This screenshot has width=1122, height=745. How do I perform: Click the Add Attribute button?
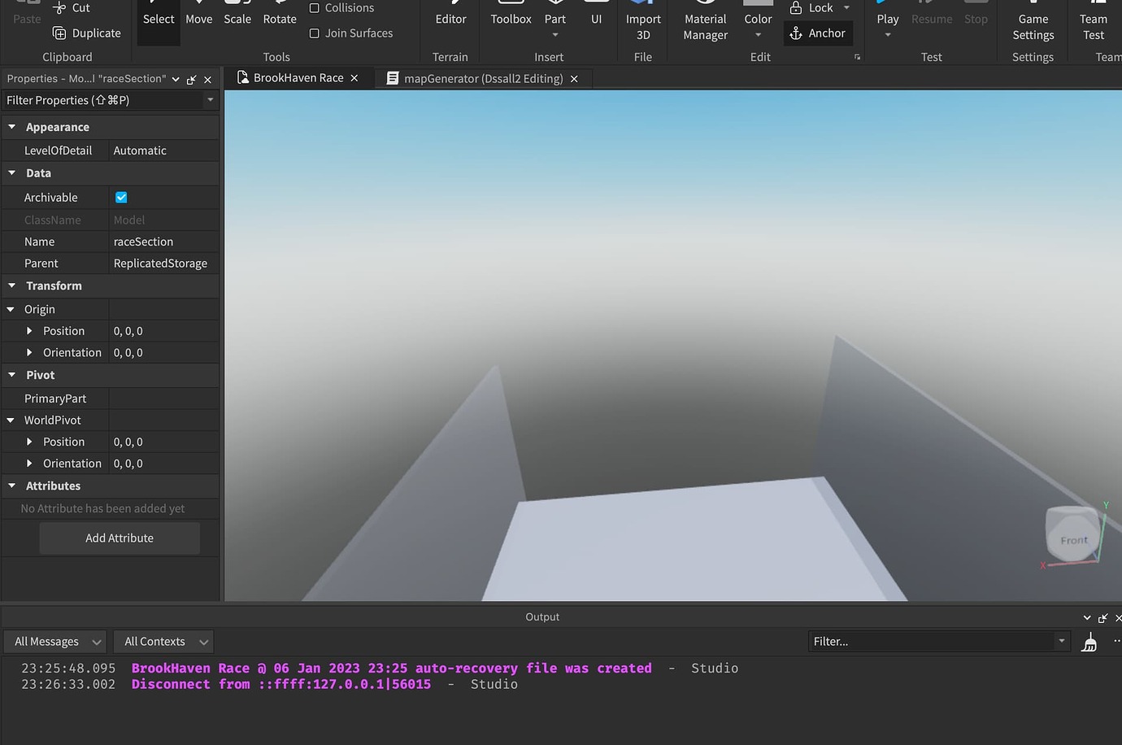(x=119, y=538)
